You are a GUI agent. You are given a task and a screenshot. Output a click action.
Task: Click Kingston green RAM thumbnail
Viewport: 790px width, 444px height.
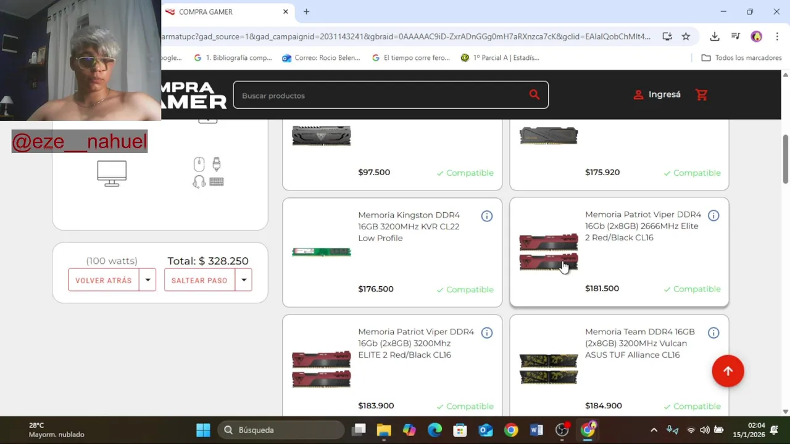(321, 252)
